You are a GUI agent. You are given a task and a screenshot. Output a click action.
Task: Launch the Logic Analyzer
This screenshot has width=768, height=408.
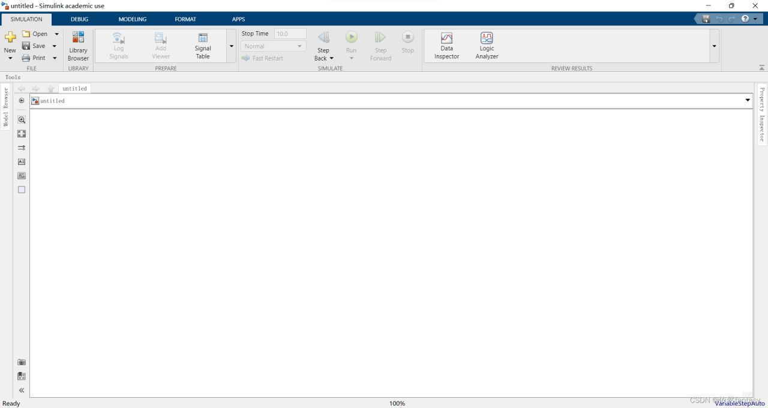[487, 46]
